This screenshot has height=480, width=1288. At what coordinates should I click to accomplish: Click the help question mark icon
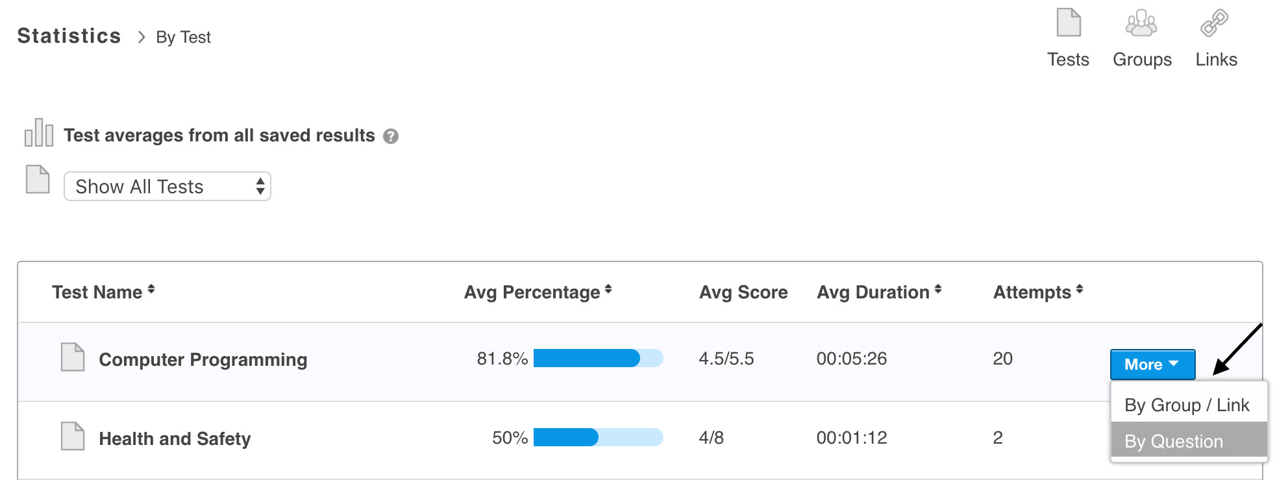(x=391, y=136)
